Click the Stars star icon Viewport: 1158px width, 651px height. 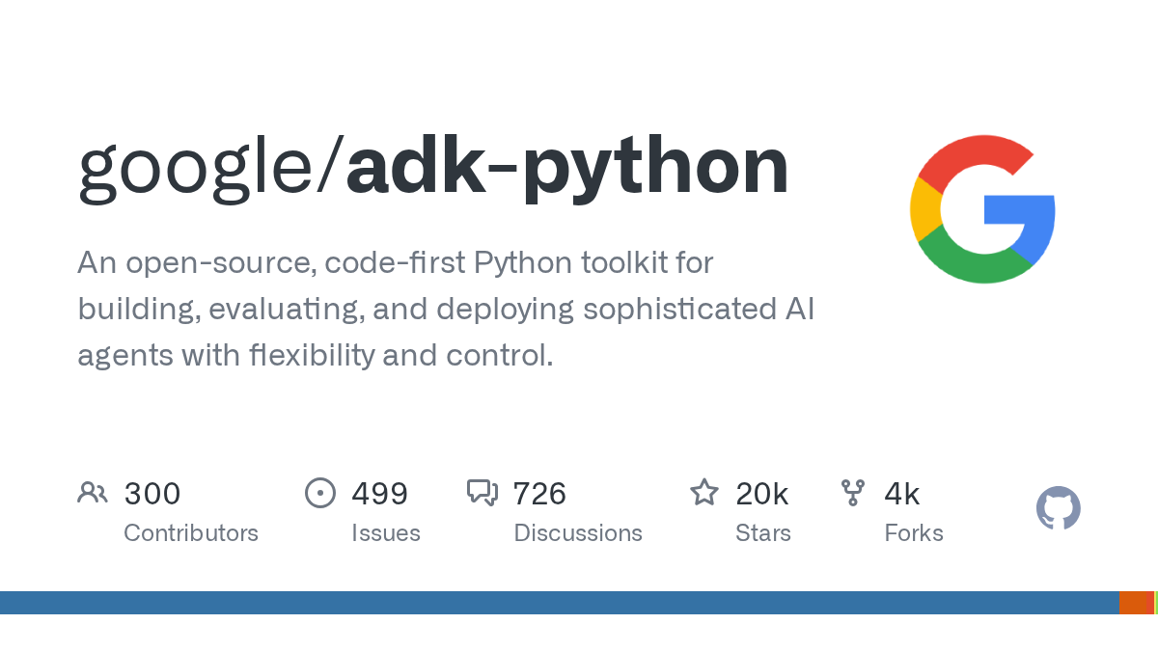pyautogui.click(x=704, y=493)
